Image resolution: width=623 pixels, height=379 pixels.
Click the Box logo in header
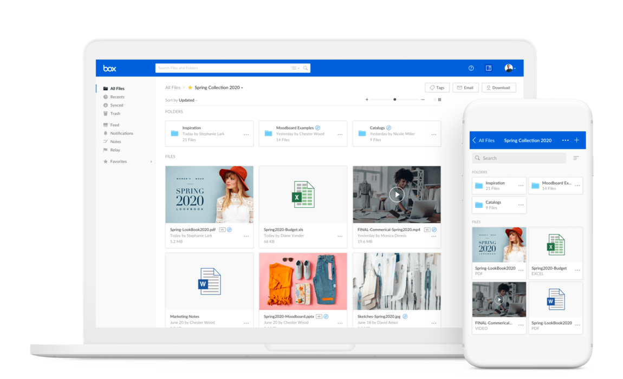tap(109, 68)
